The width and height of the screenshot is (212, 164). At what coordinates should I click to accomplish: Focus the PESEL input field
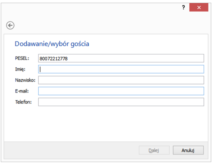pyautogui.click(x=121, y=58)
